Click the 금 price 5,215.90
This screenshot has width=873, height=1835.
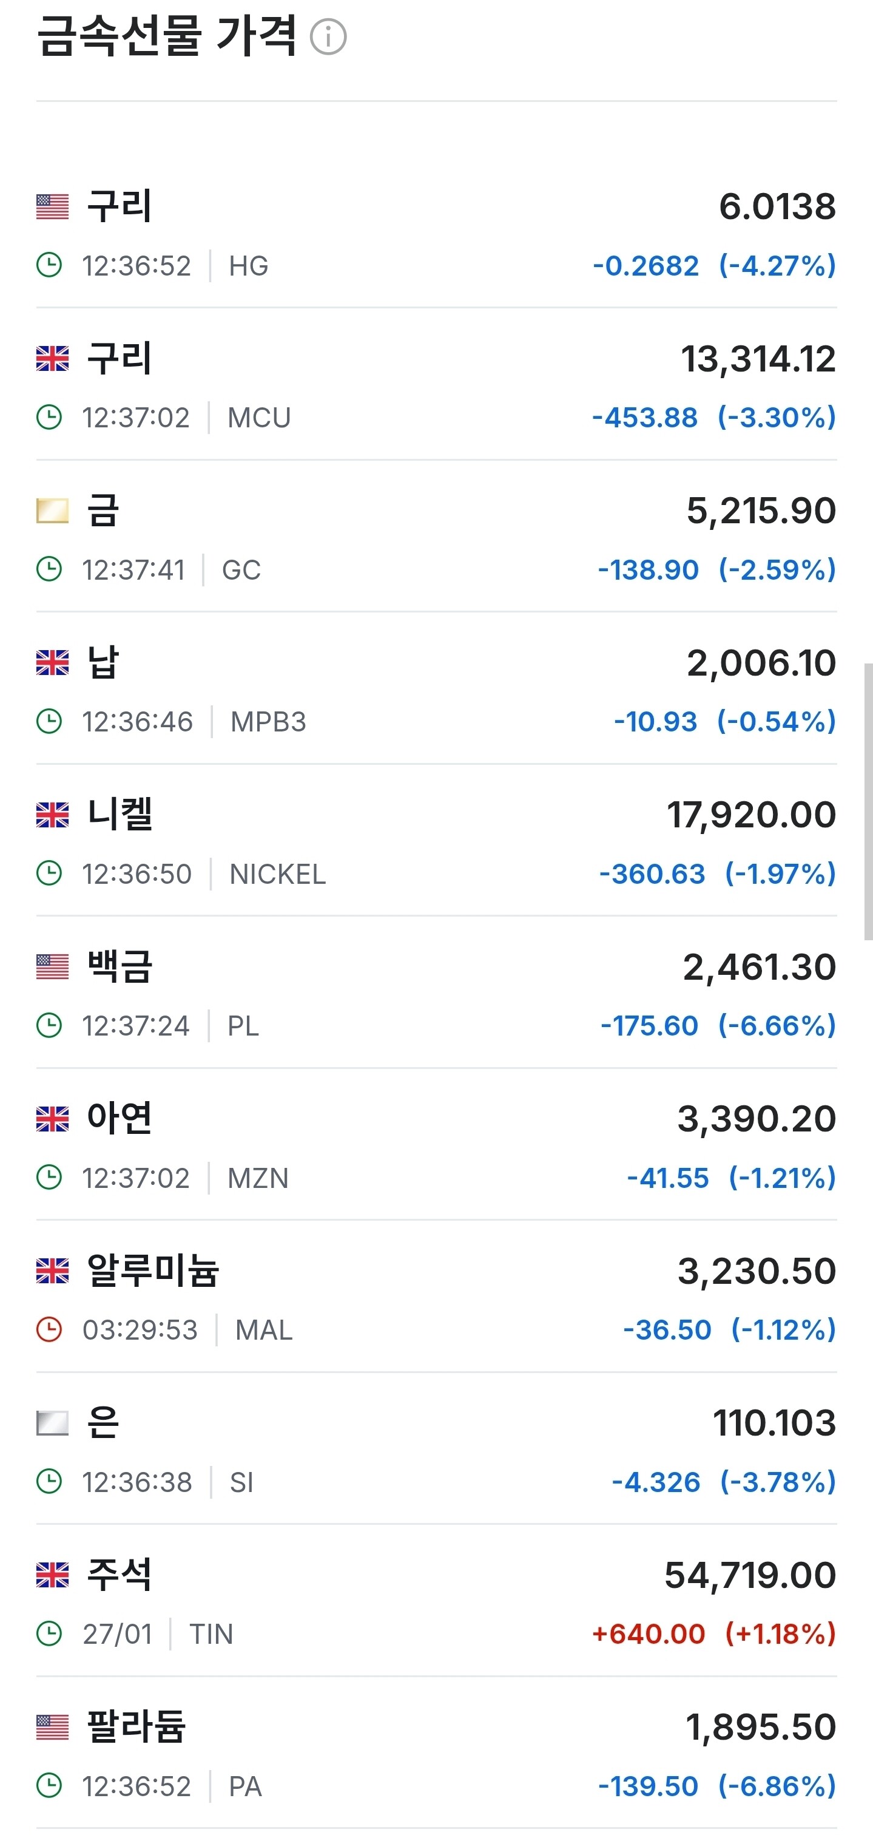(x=761, y=510)
